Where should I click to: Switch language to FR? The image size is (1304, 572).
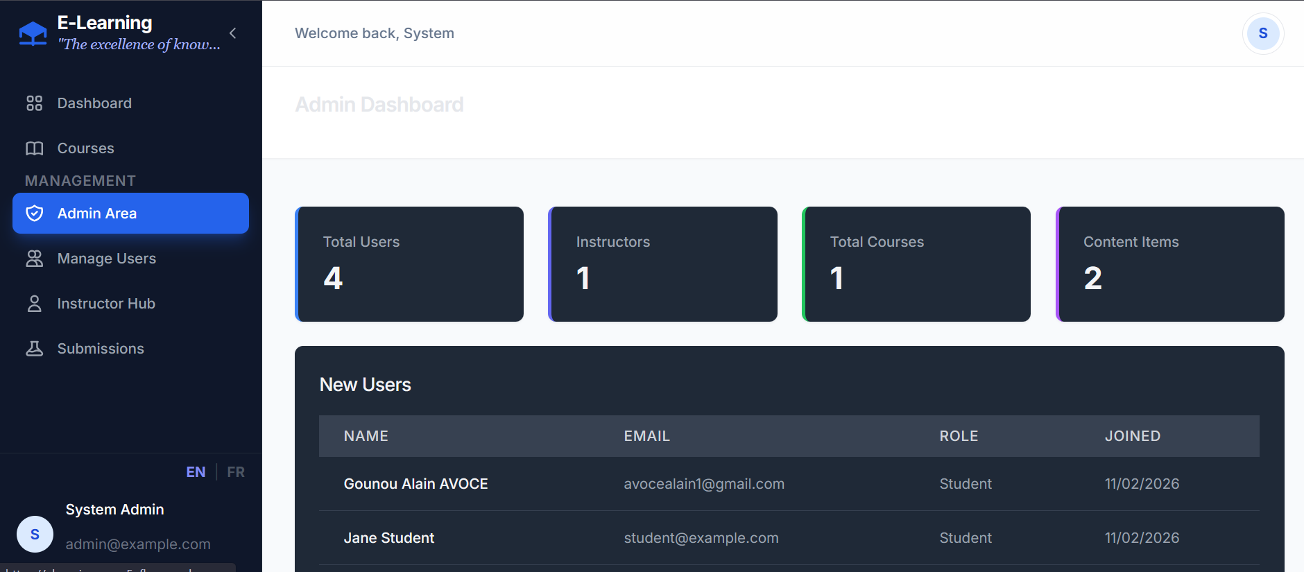236,472
